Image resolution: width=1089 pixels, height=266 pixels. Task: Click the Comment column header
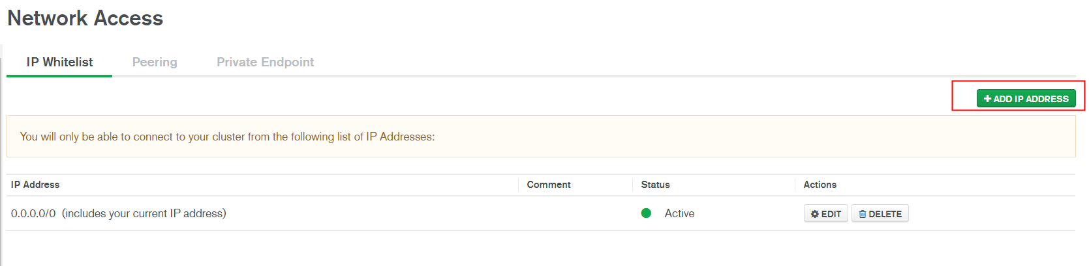[x=549, y=185]
